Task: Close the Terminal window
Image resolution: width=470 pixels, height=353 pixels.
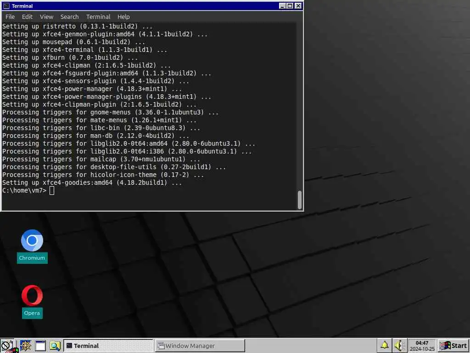Action: click(298, 6)
